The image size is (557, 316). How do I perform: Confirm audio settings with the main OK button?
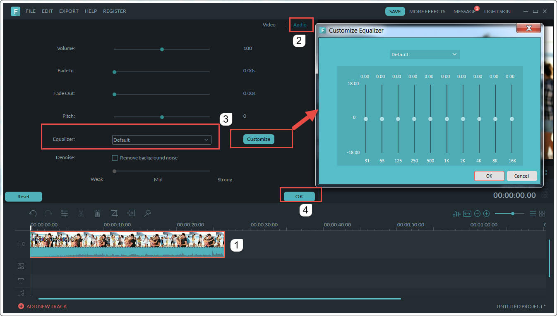click(x=299, y=197)
